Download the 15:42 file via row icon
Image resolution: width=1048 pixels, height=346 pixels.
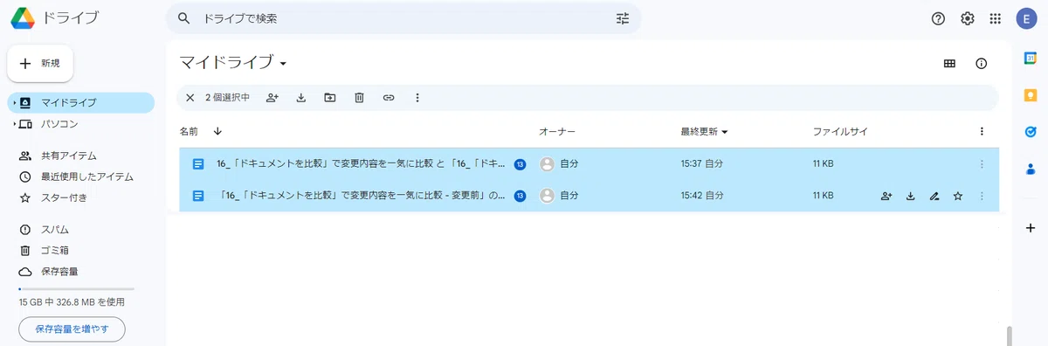point(910,196)
